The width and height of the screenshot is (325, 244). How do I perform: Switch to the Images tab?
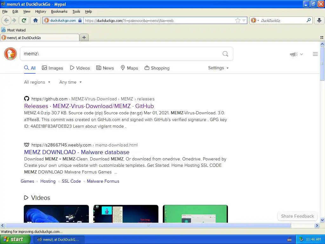tap(52, 68)
